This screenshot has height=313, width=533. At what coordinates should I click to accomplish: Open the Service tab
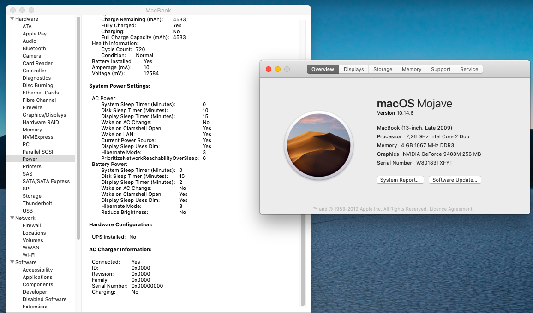[x=469, y=69]
